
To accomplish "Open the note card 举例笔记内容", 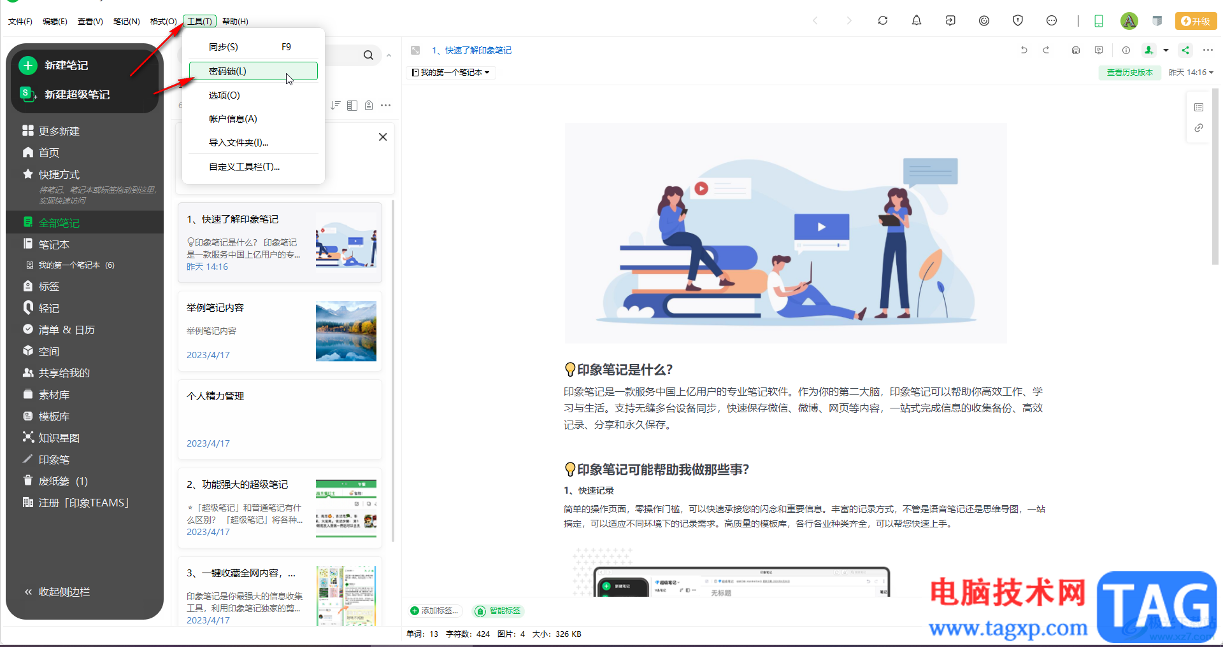I will click(280, 331).
